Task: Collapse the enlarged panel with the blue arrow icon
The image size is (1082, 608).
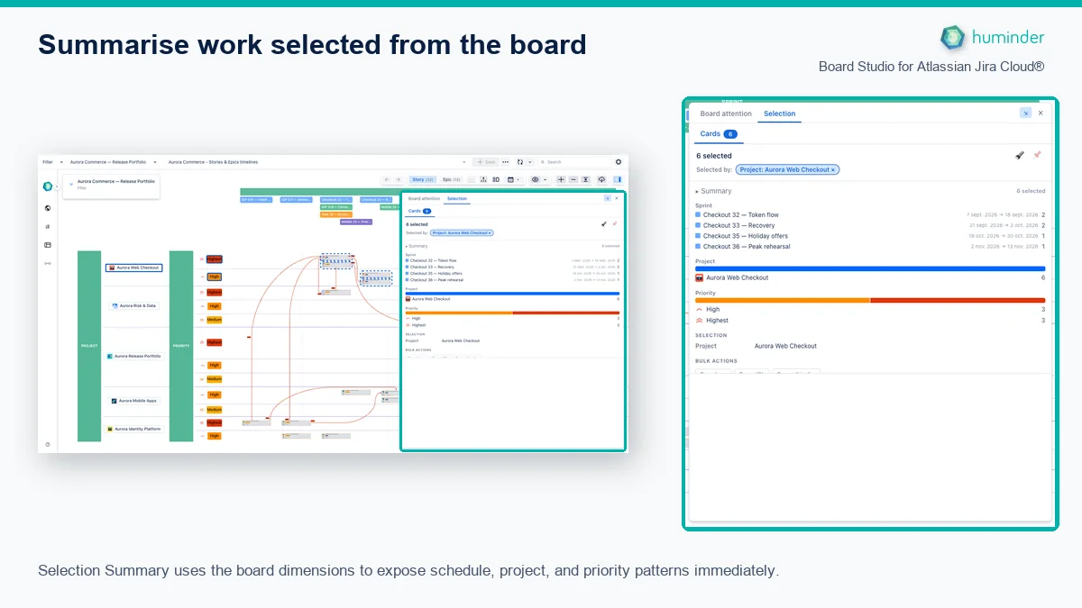Action: pos(1025,113)
